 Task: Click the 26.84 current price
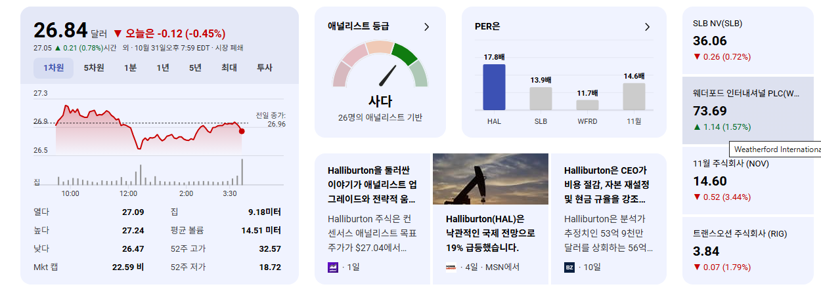60,31
